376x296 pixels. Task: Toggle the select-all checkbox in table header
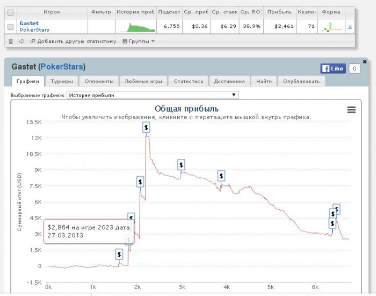pyautogui.click(x=10, y=12)
